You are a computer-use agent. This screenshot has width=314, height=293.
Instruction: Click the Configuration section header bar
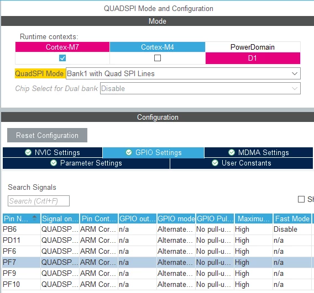(x=158, y=117)
